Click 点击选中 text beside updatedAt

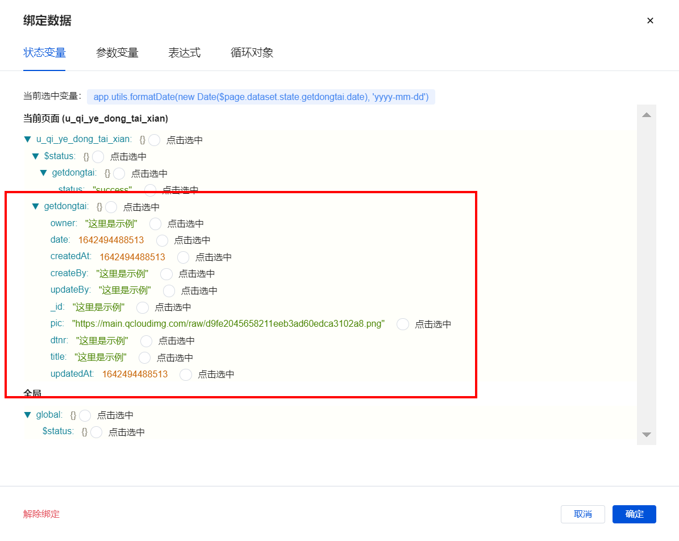(x=216, y=374)
